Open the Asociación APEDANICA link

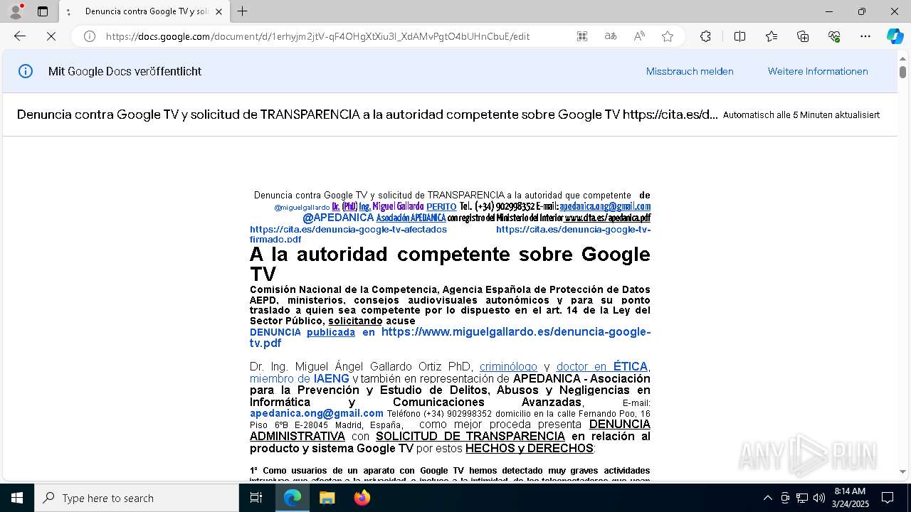[x=411, y=218]
